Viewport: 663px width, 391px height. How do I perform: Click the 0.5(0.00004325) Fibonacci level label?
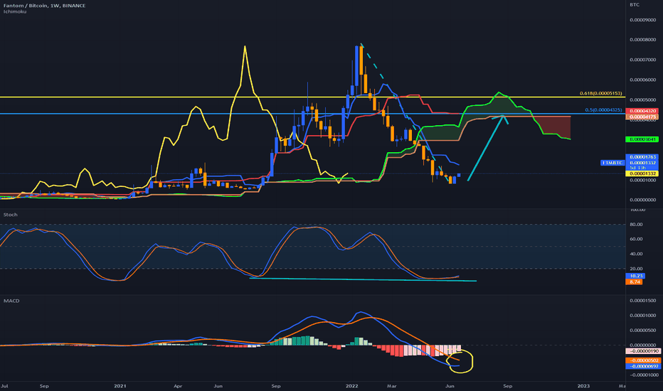pyautogui.click(x=603, y=110)
